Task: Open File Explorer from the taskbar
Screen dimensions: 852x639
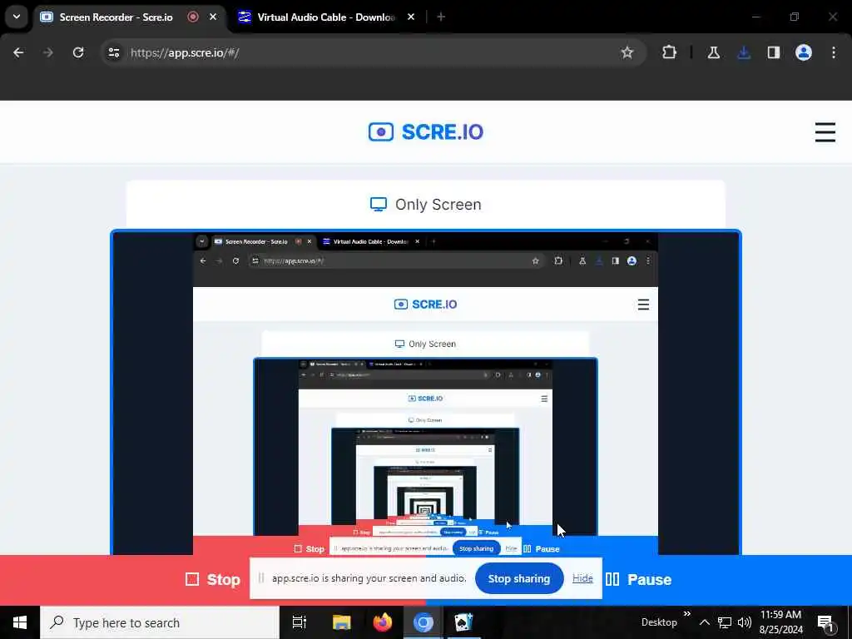Action: 341,622
